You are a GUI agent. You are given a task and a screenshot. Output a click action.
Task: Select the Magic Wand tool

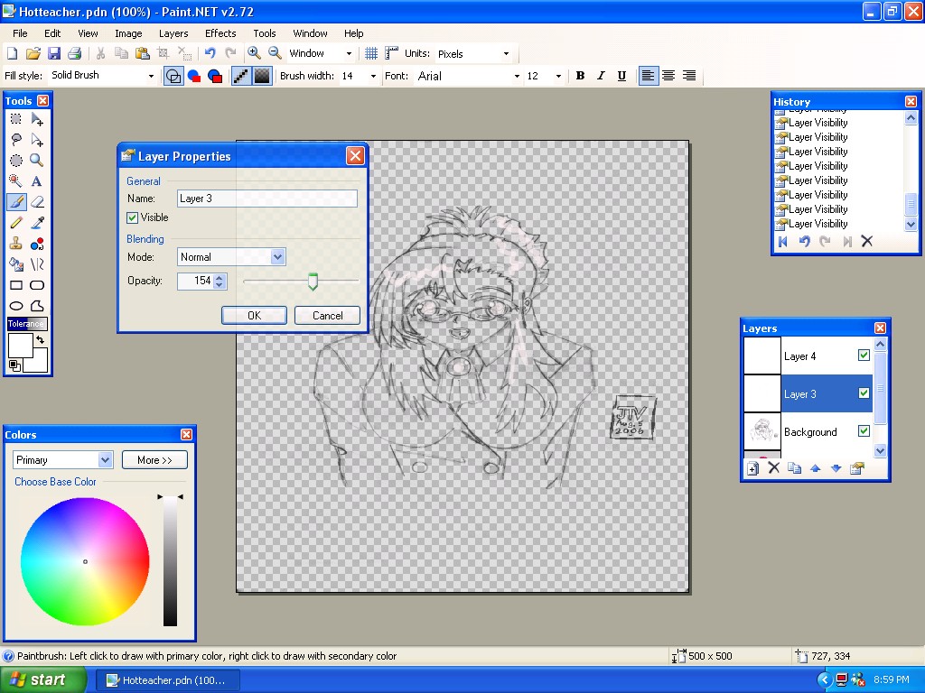tap(16, 180)
